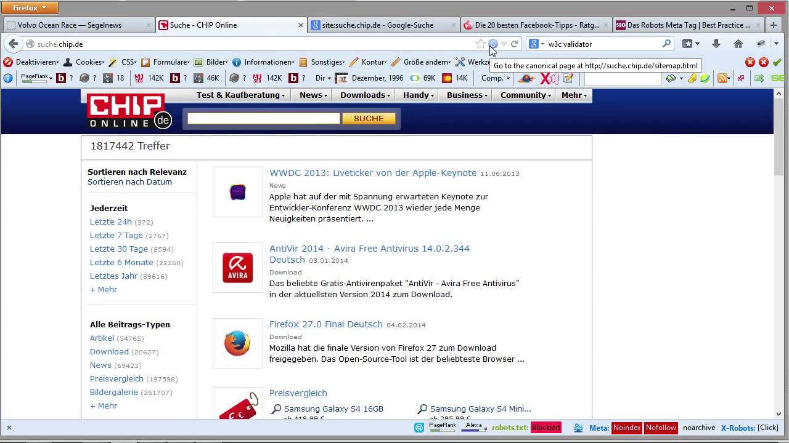This screenshot has width=789, height=443.
Task: Click the yellow SUCHE button
Action: (x=369, y=118)
